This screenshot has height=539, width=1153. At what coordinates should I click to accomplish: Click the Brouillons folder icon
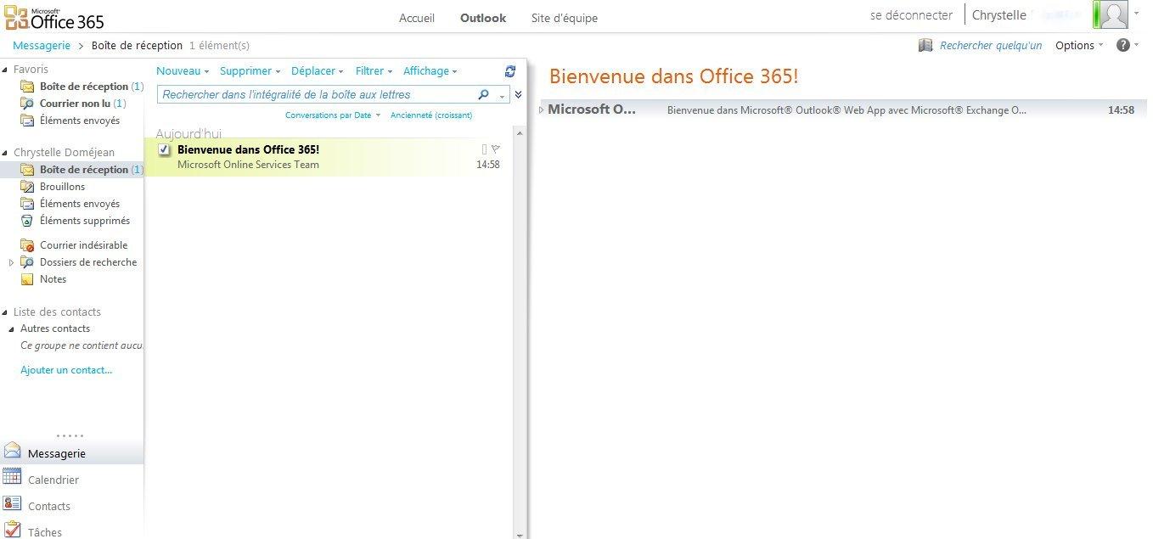(27, 187)
